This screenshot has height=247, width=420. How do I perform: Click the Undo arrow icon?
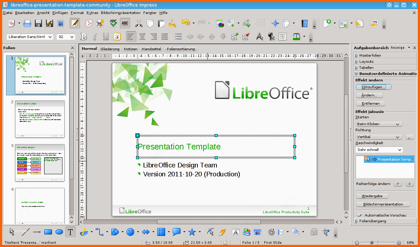[186, 23]
